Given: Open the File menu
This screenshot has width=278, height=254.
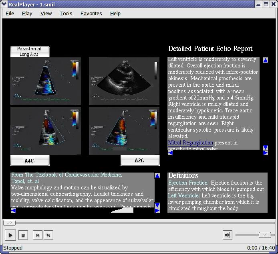Looking at the screenshot, I should coord(10,14).
